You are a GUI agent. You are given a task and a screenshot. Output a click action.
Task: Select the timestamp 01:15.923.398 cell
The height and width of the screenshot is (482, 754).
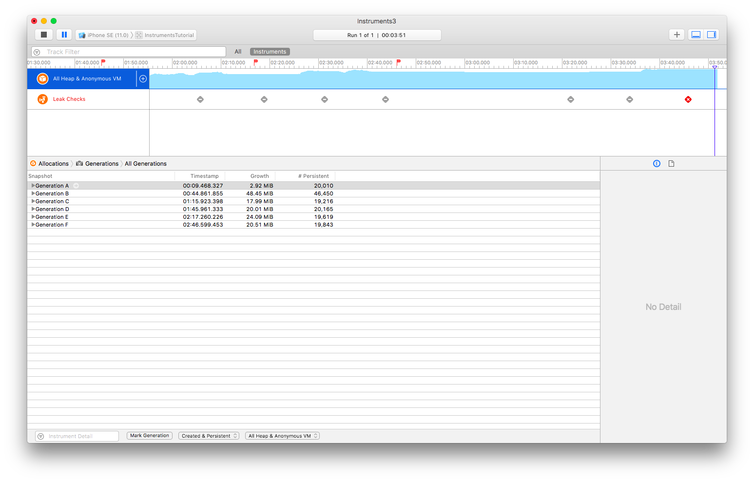click(203, 201)
